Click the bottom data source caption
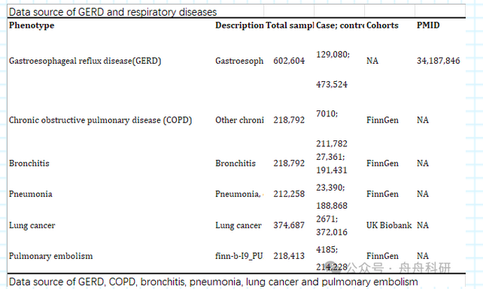The height and width of the screenshot is (289, 483). pyautogui.click(x=213, y=281)
